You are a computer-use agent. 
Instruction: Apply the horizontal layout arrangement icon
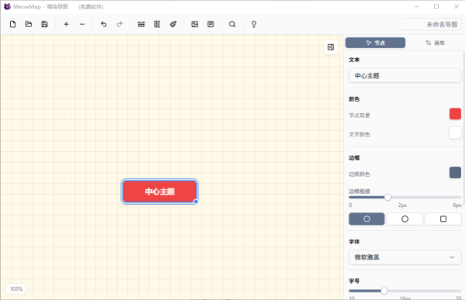[x=141, y=24]
